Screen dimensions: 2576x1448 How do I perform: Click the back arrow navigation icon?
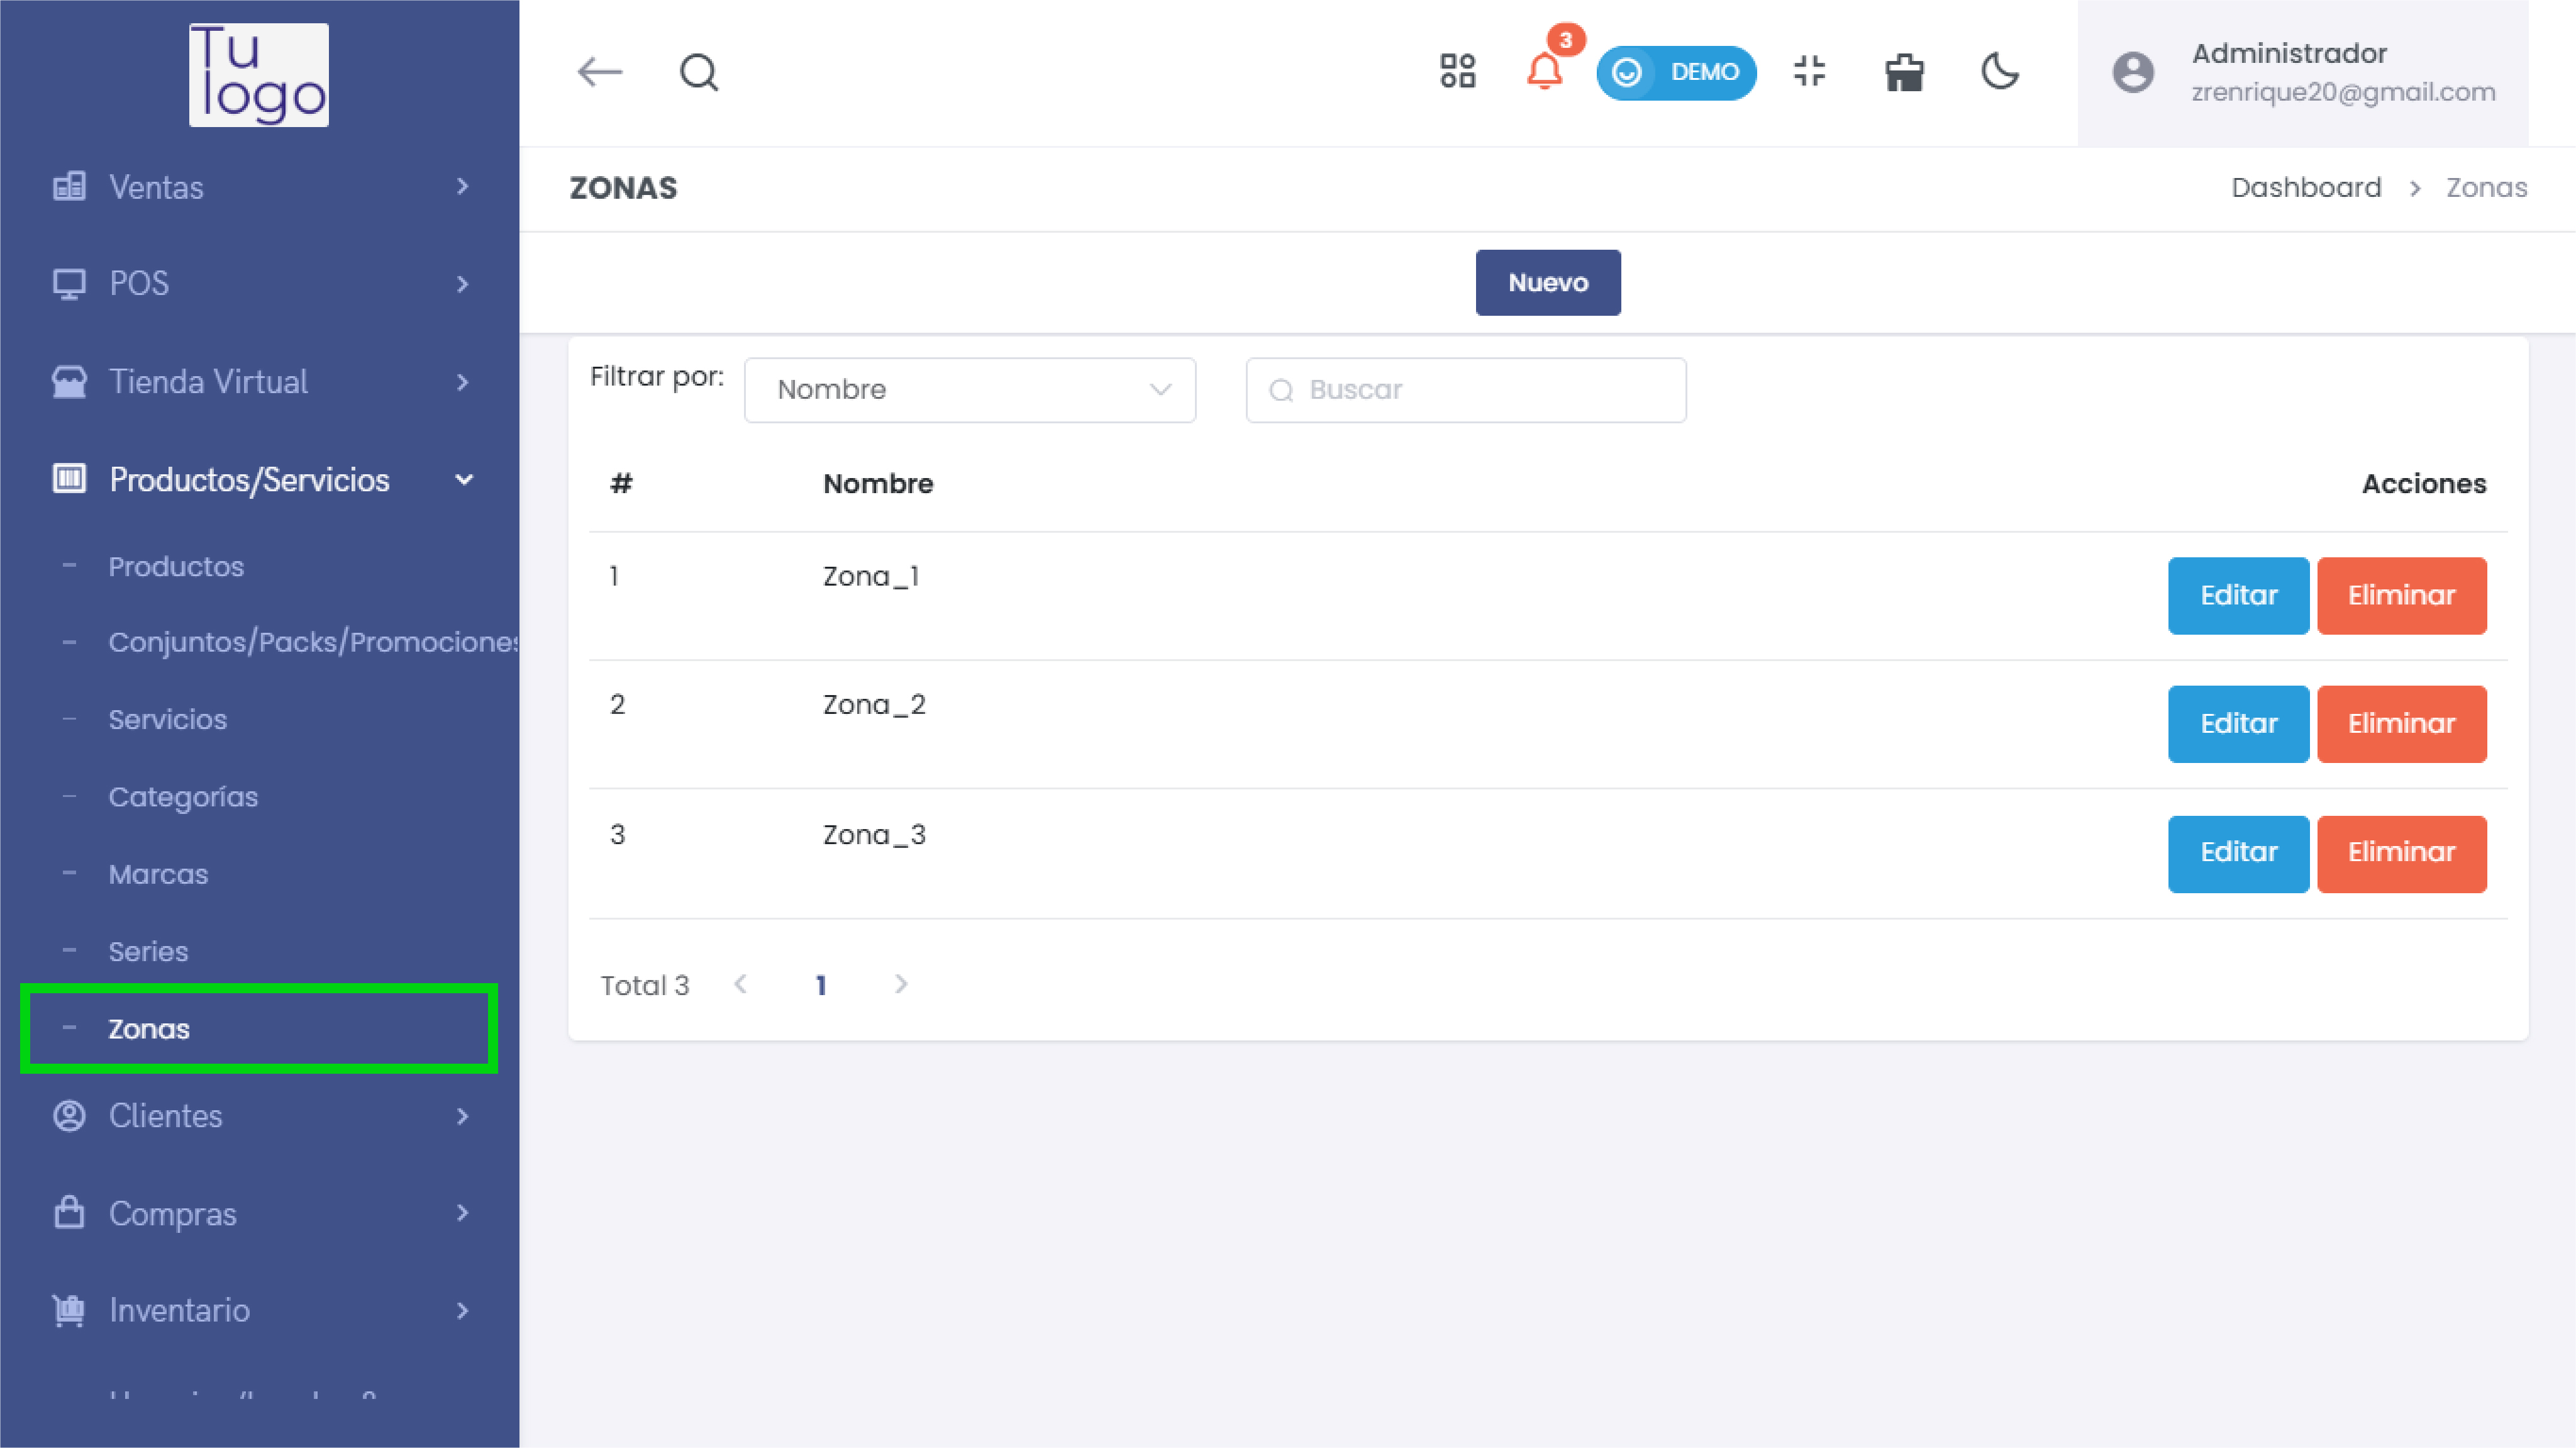point(598,71)
